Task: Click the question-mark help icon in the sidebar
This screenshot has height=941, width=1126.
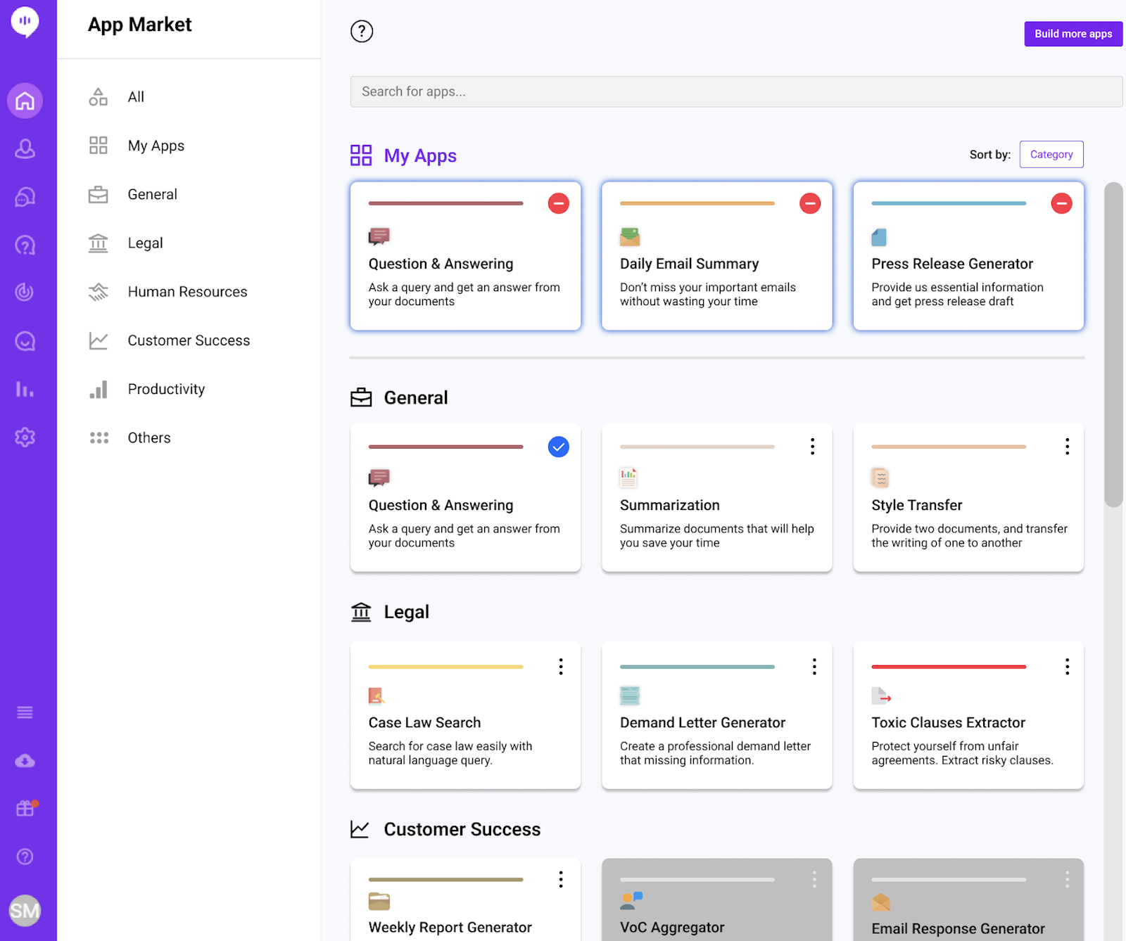Action: (25, 244)
